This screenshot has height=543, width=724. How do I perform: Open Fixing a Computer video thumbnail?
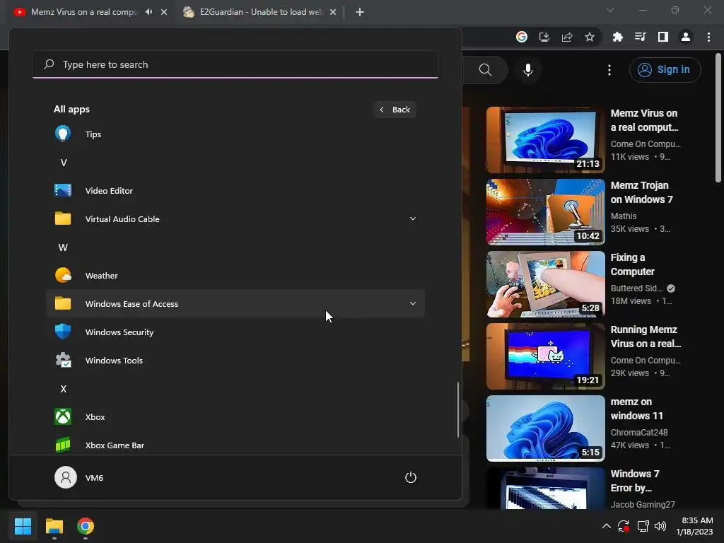pyautogui.click(x=545, y=284)
